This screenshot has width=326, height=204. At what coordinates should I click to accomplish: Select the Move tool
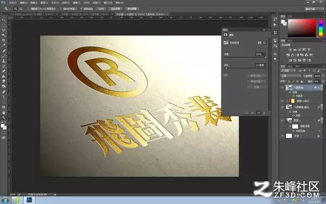(x=4, y=20)
